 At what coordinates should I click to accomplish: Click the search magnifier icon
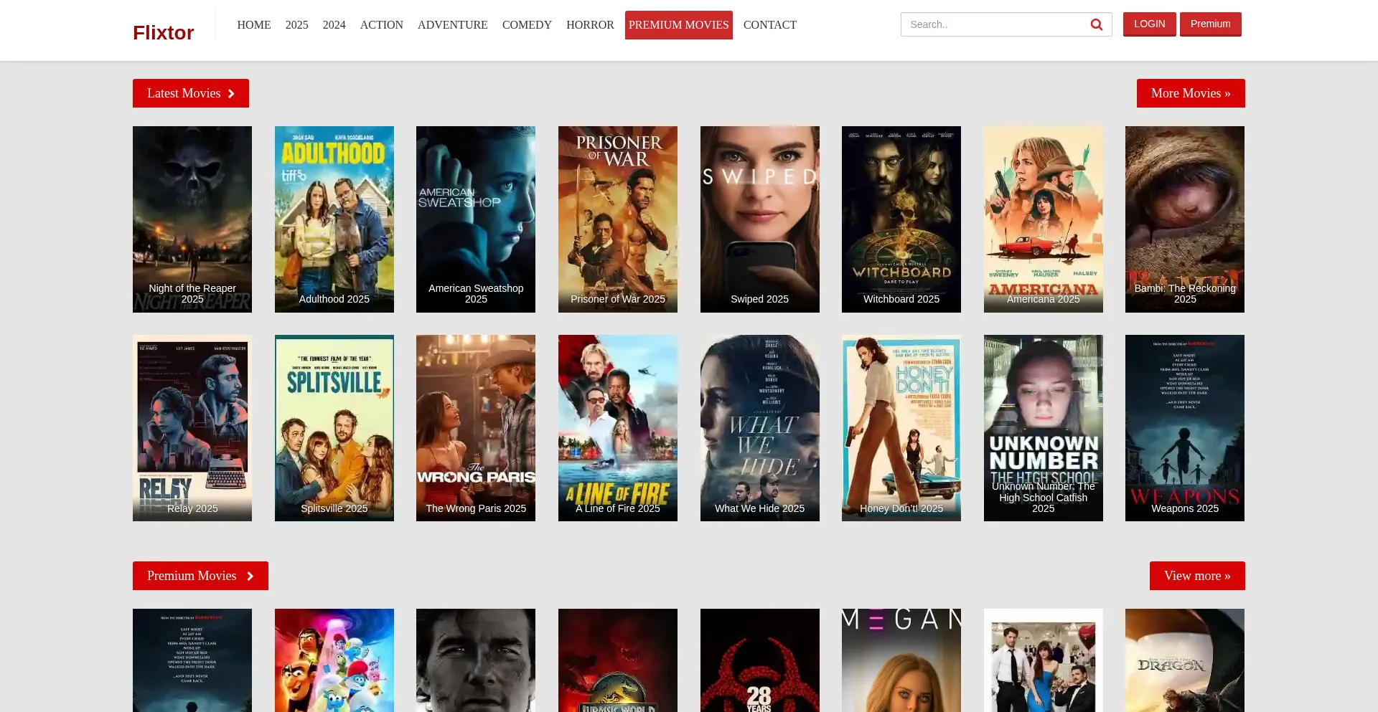tap(1096, 24)
